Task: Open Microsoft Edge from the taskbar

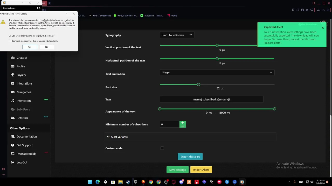Action: (x=98, y=182)
